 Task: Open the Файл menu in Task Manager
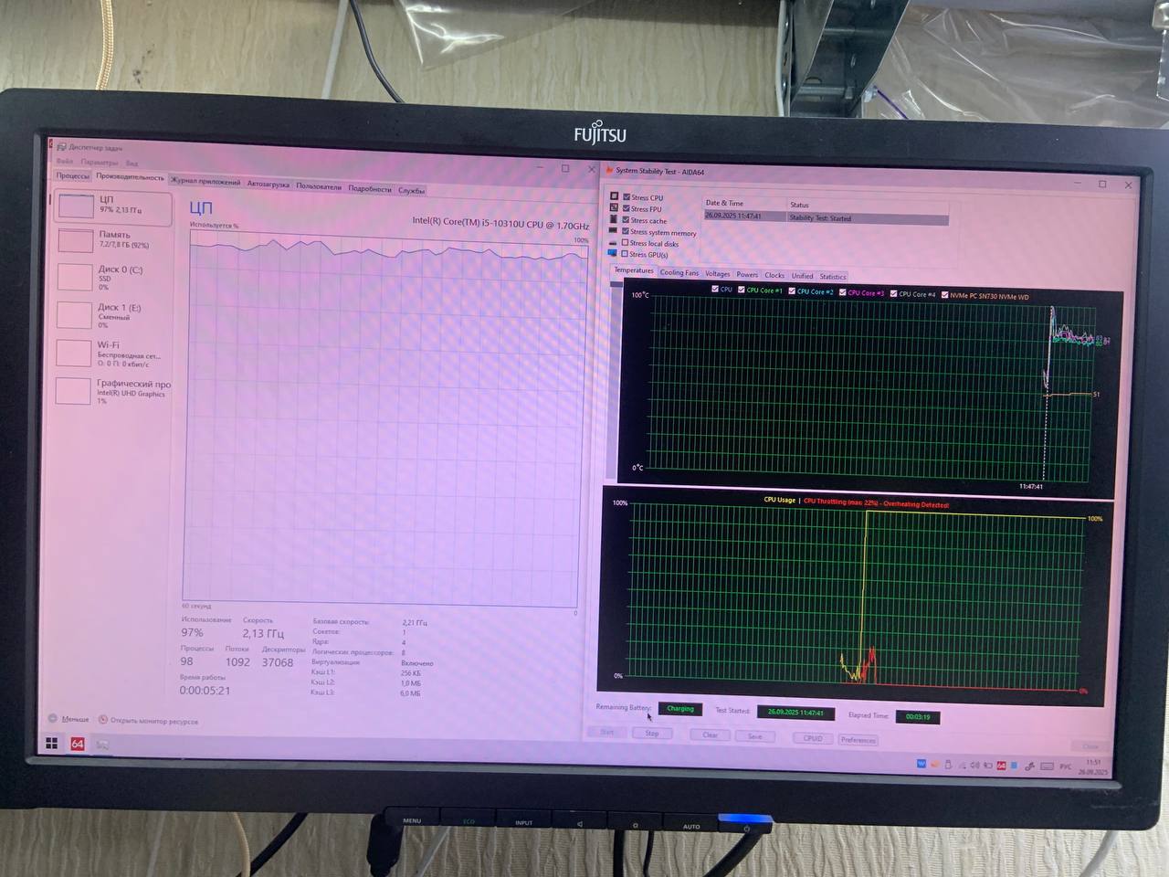pyautogui.click(x=64, y=162)
